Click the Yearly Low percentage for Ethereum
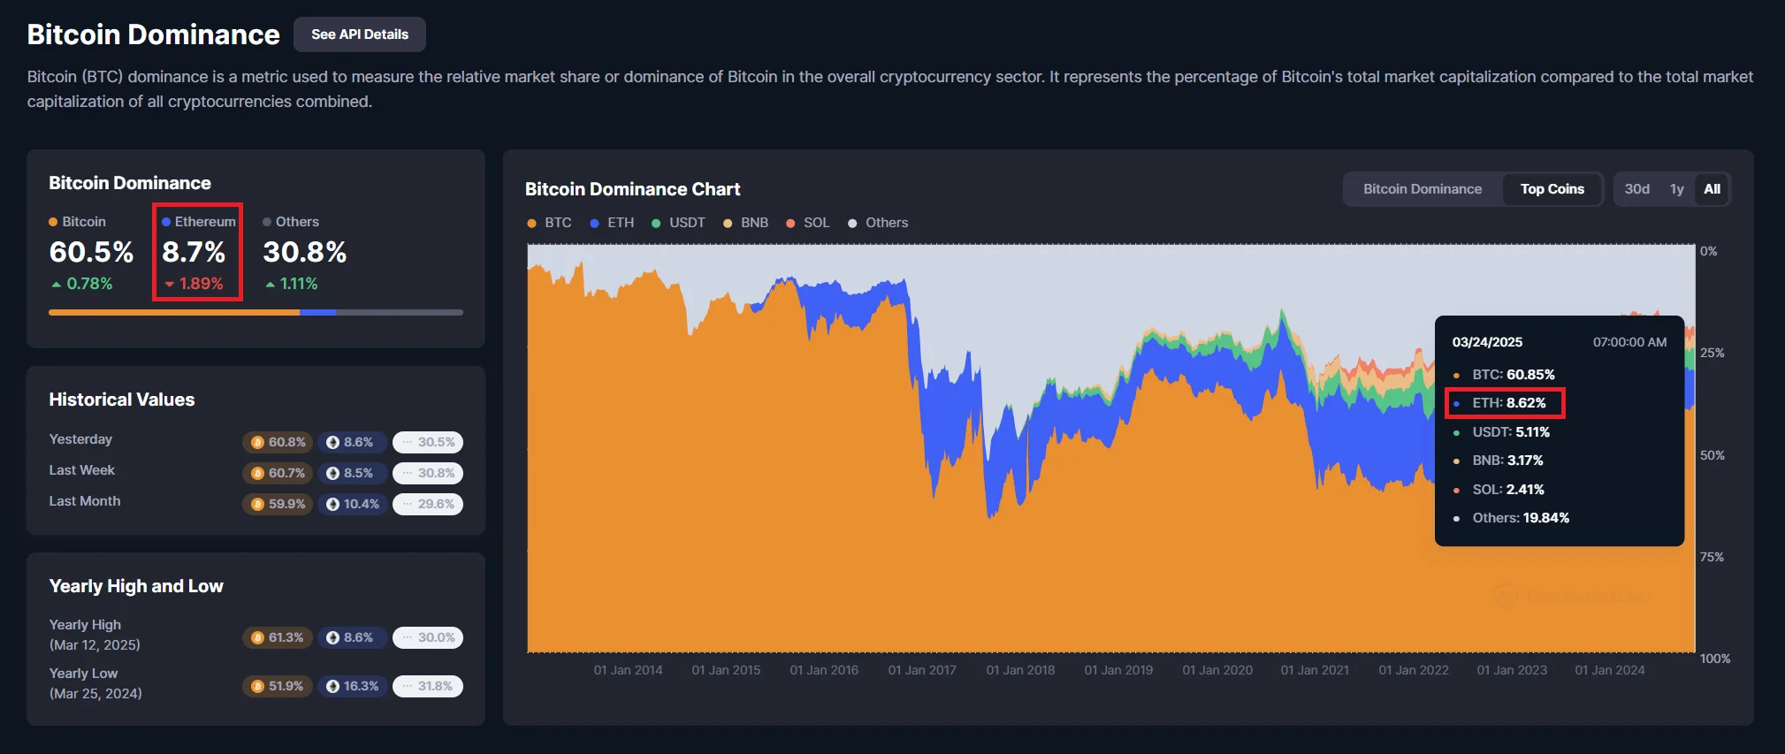The width and height of the screenshot is (1785, 754). (x=352, y=686)
